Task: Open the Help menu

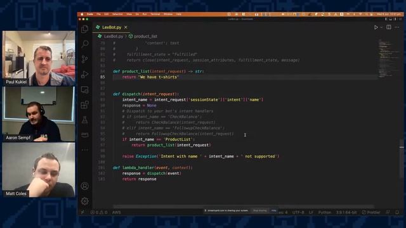Action: click(178, 14)
